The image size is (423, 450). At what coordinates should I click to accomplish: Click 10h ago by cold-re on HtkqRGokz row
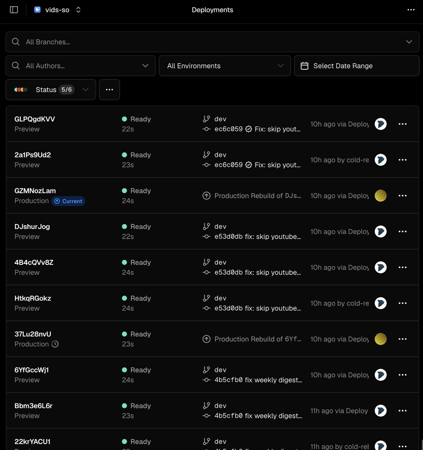(339, 303)
